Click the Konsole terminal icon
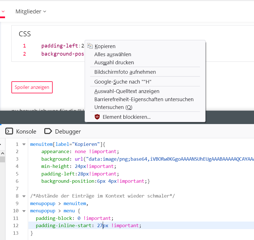The image size is (254, 240). coord(9,131)
